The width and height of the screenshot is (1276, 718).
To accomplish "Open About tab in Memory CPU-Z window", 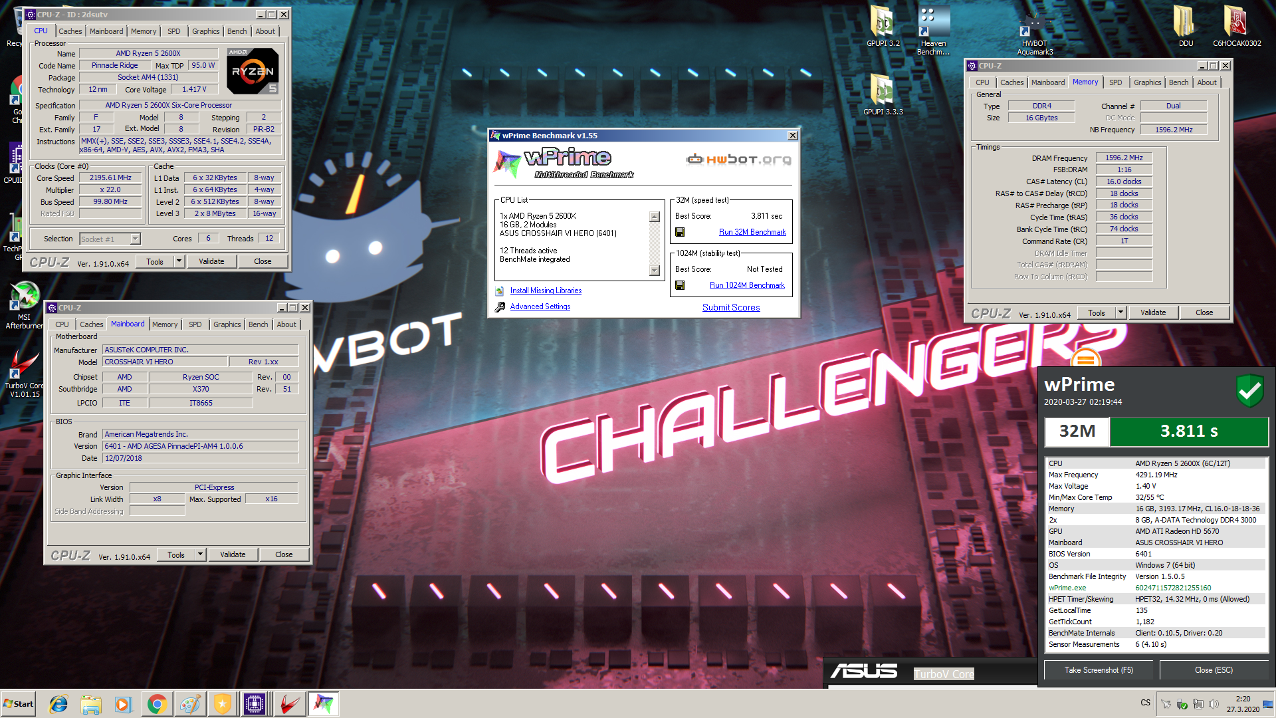I will point(1207,82).
